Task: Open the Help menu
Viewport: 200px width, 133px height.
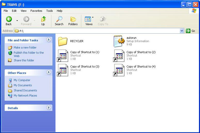Action: point(60,11)
